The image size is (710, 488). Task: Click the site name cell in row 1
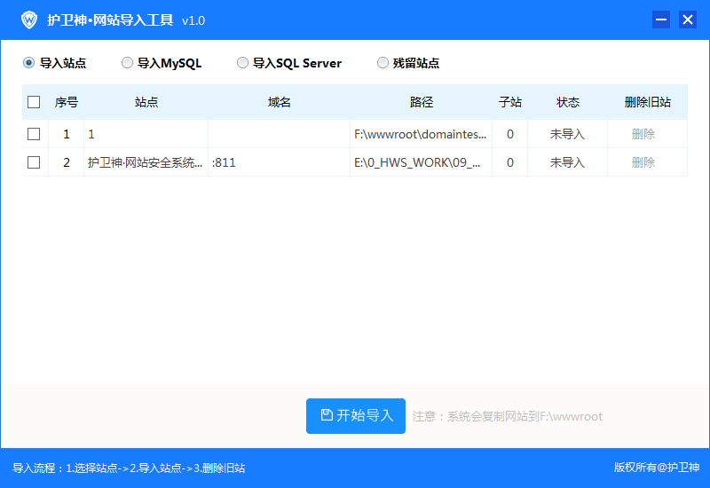click(146, 134)
